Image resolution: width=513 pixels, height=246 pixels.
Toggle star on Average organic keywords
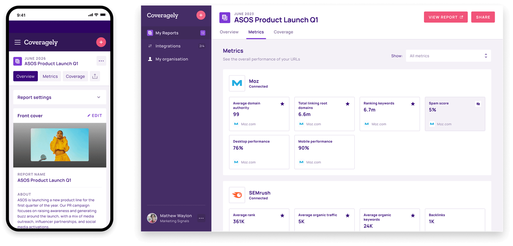tap(413, 216)
